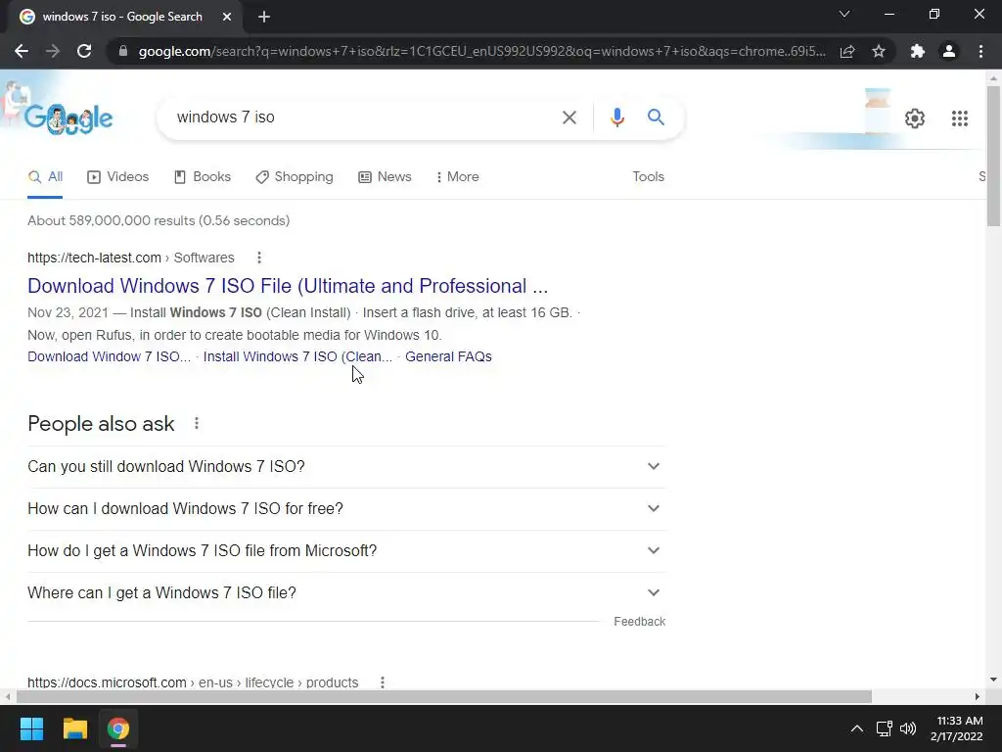Screen dimensions: 1002x752
Task: Open Chrome three-dot menu
Action: 980,51
